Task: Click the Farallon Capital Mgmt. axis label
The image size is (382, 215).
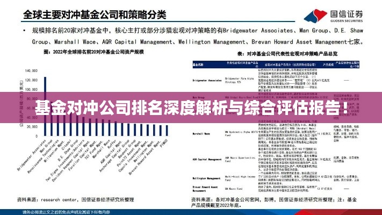Action: 83,155
